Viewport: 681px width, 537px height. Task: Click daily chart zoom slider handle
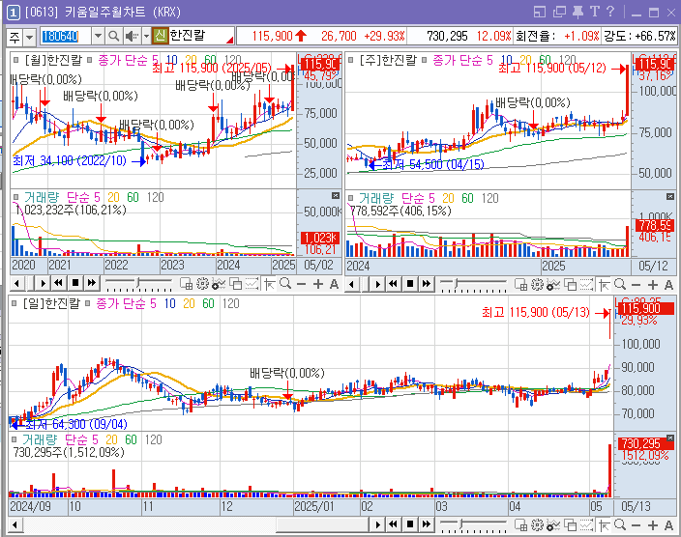tap(462, 524)
